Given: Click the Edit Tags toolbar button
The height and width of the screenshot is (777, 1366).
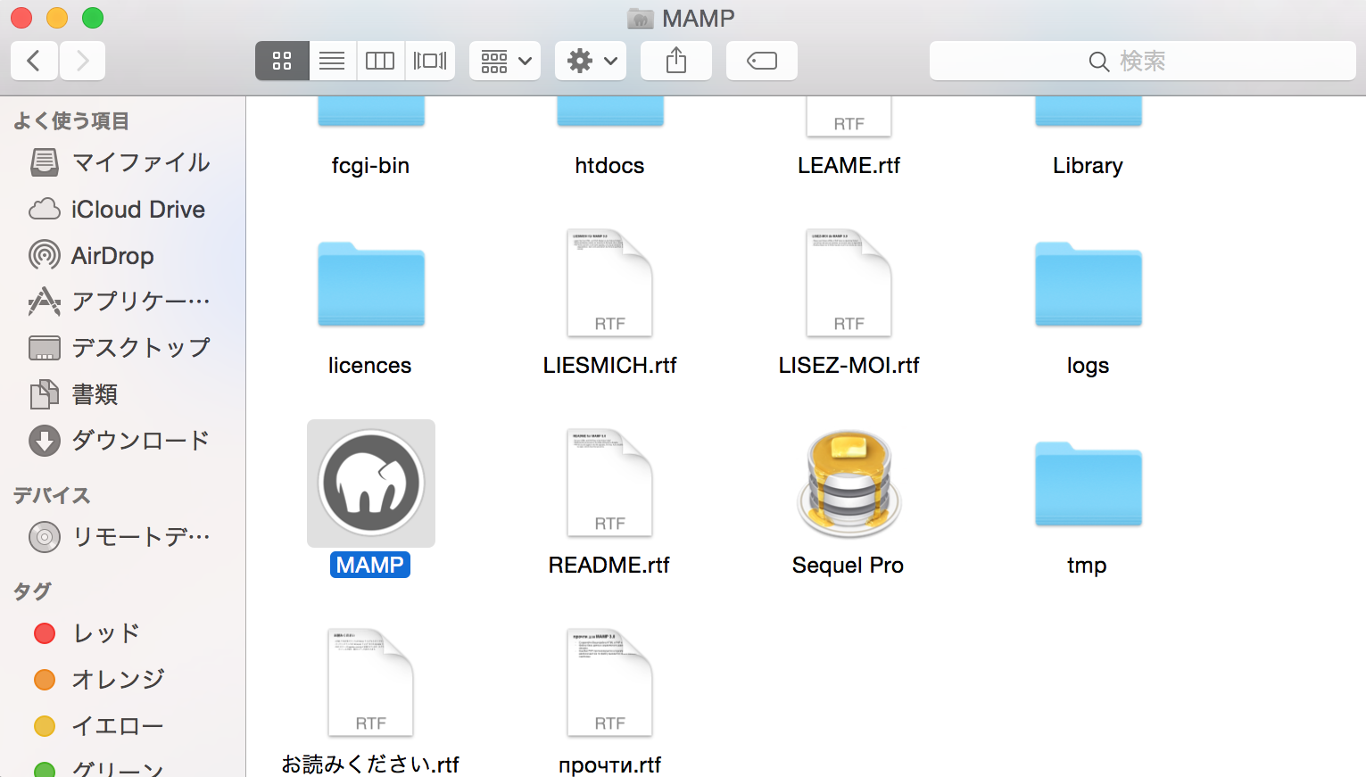Looking at the screenshot, I should [761, 61].
